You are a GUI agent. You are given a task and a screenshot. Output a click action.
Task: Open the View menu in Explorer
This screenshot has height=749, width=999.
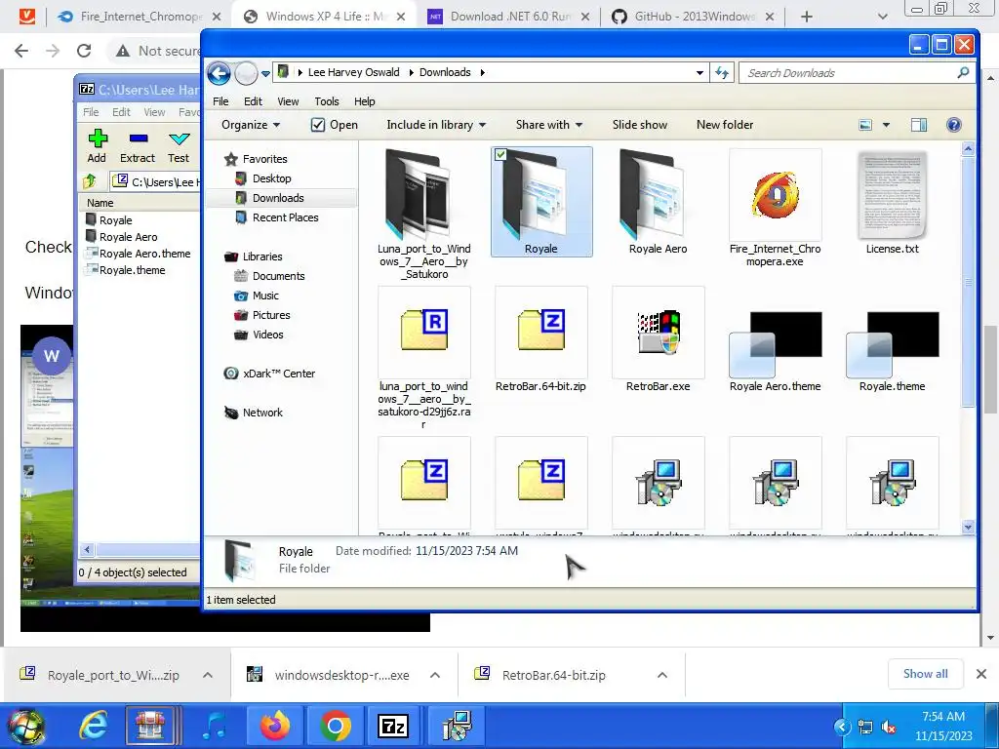point(288,101)
